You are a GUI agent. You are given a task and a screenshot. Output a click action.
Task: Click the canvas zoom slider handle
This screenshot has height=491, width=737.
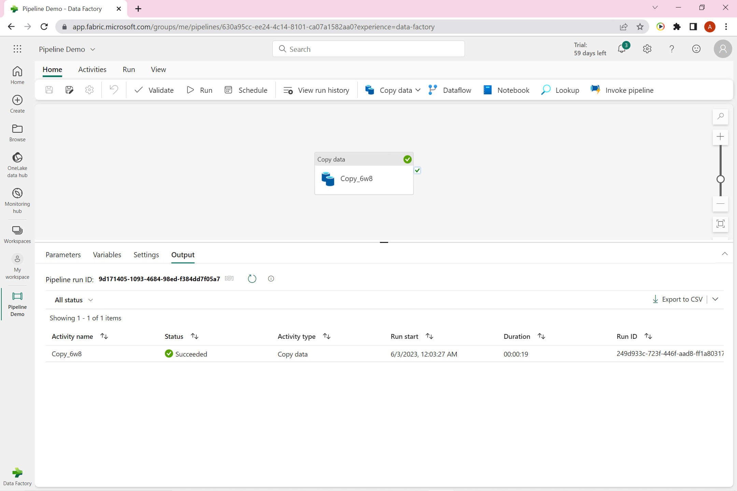coord(720,179)
